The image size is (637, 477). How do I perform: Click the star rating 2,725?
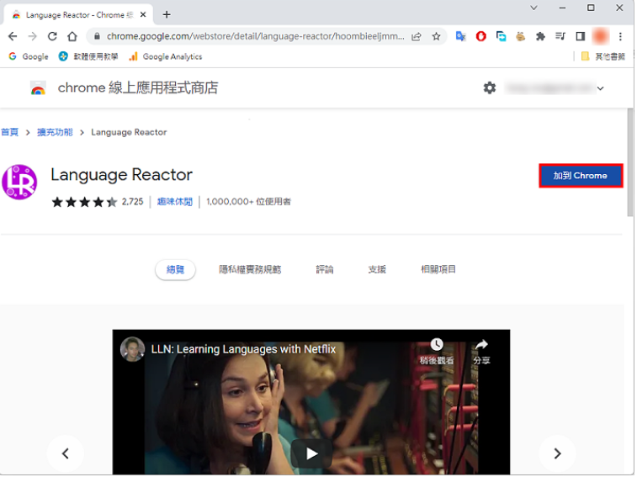click(98, 202)
